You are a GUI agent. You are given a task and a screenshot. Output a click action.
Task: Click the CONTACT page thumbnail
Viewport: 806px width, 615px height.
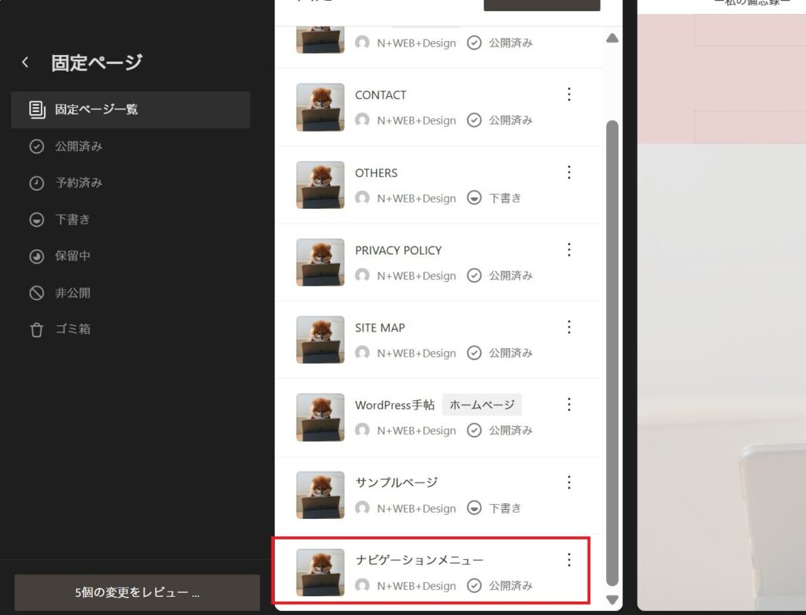pyautogui.click(x=320, y=107)
